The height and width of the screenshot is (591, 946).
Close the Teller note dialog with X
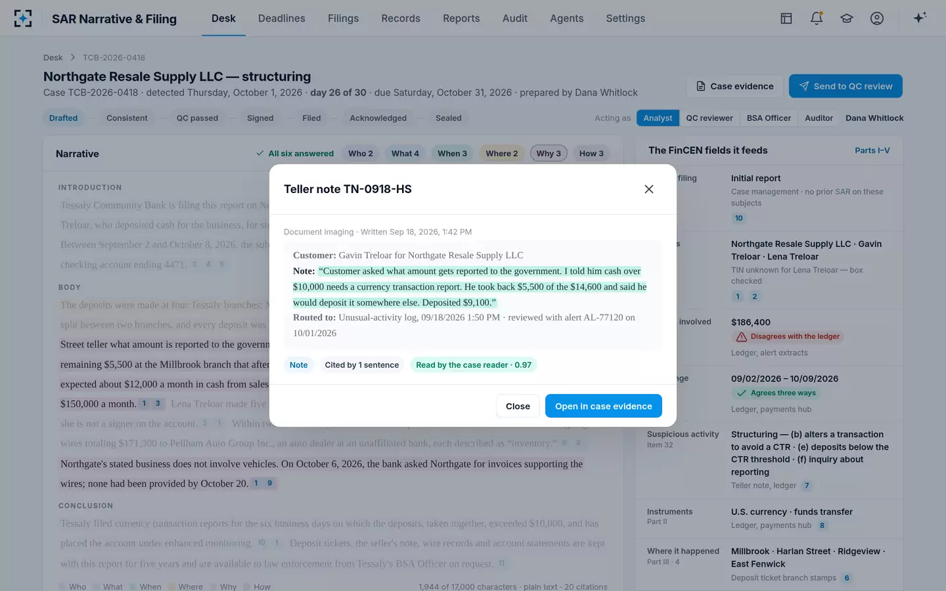[649, 189]
